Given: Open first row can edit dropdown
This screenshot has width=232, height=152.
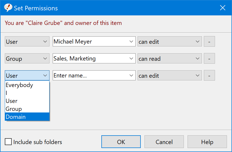Looking at the screenshot, I should [169, 41].
